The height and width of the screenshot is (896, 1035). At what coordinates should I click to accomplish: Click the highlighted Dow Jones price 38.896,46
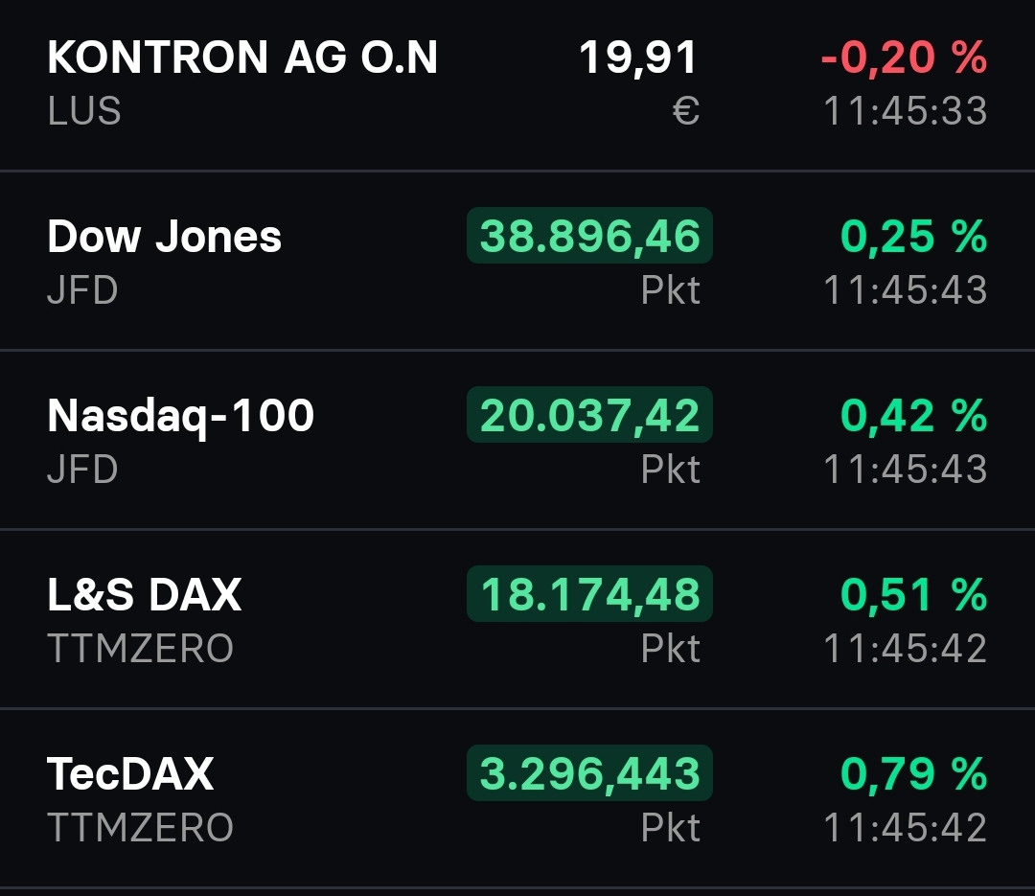click(587, 236)
